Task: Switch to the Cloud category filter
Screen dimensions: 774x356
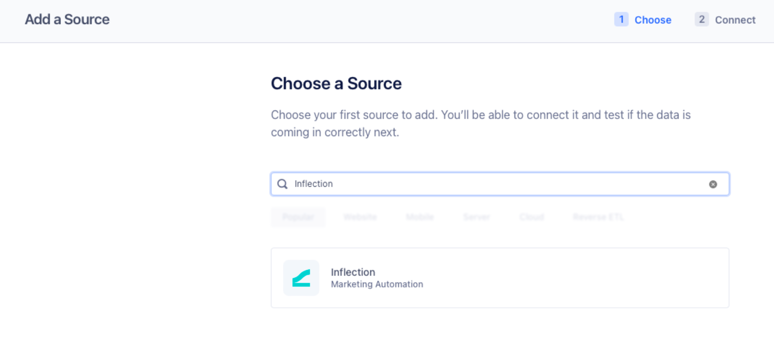Action: tap(531, 217)
